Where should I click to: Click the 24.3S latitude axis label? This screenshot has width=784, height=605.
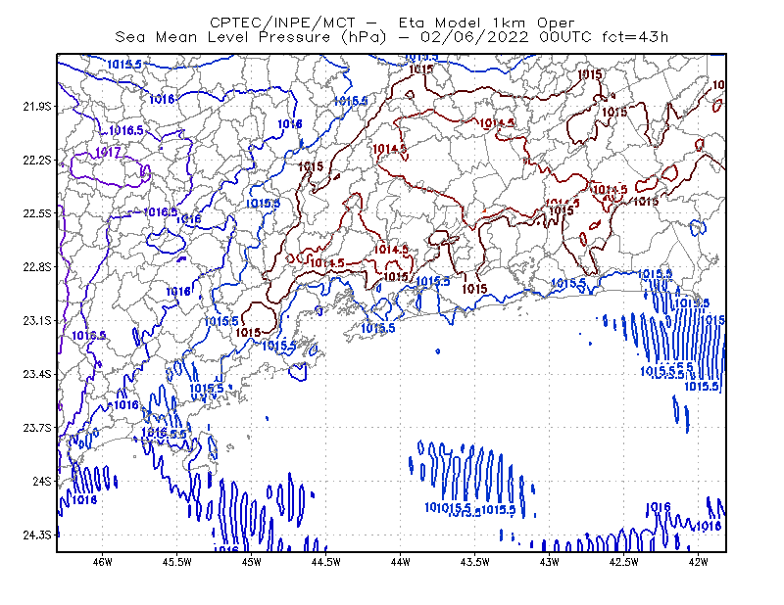click(37, 535)
